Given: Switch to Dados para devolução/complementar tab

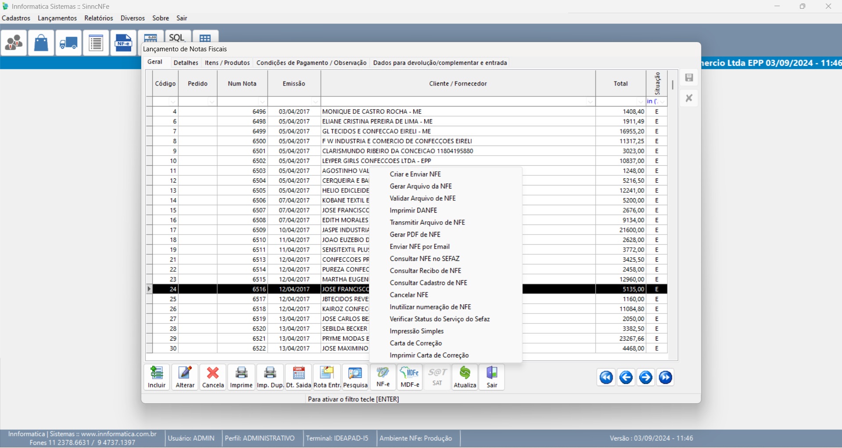Looking at the screenshot, I should 440,63.
